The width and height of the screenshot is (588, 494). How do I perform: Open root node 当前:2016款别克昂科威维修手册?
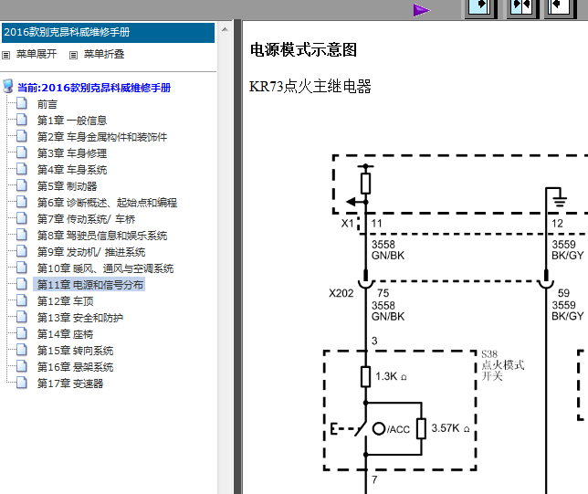click(94, 88)
